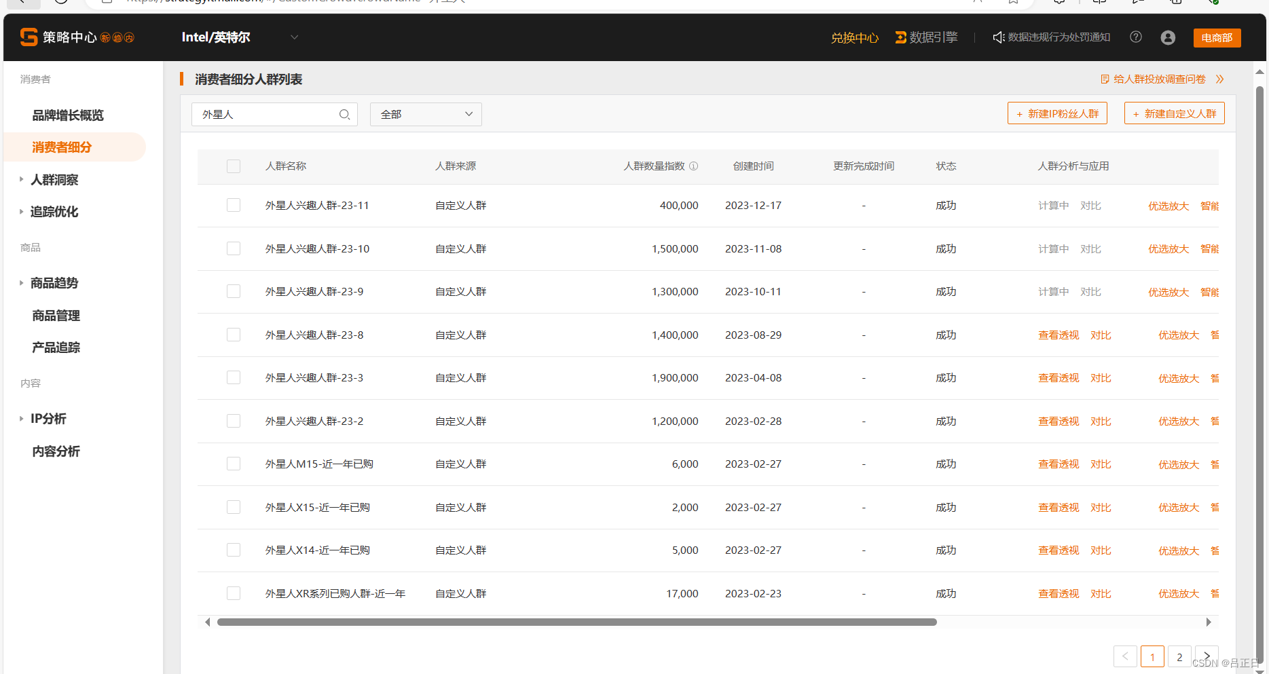
Task: Open the 全部 filter dropdown
Action: [426, 115]
